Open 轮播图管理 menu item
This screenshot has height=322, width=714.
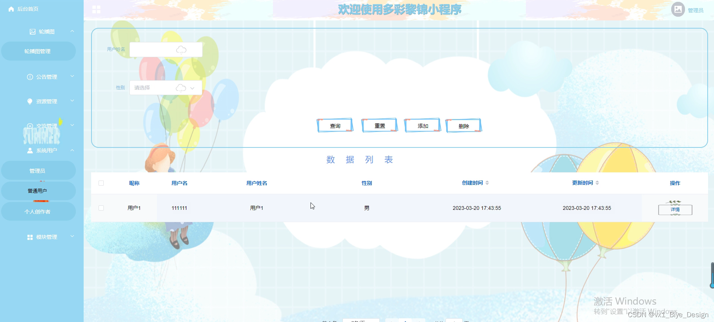pyautogui.click(x=38, y=51)
